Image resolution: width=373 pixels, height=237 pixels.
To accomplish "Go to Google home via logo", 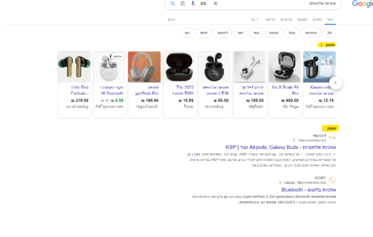I will [x=362, y=4].
